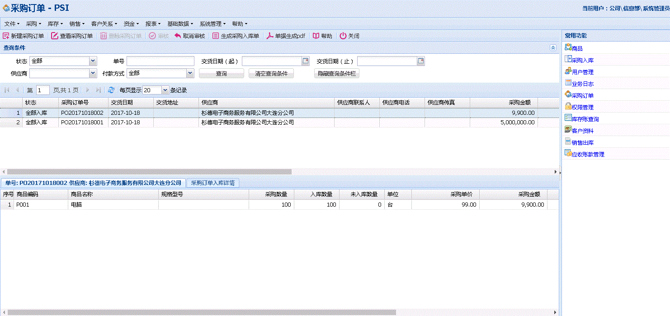Click the order list horizontal scrollbar
The image size is (670, 316).
(x=150, y=172)
